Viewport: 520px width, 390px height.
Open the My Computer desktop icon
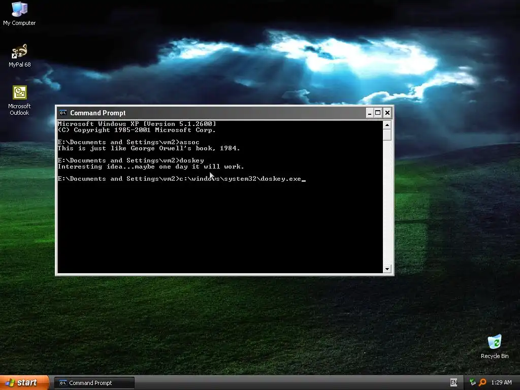click(19, 14)
